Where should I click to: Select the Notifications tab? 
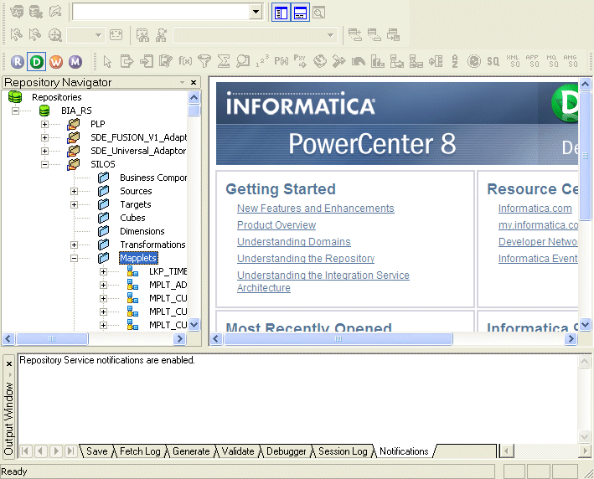tap(404, 451)
